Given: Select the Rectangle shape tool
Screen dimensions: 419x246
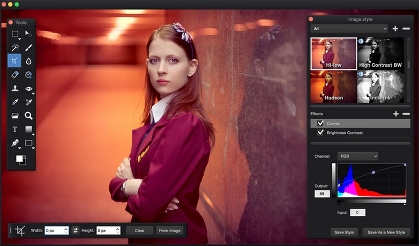Looking at the screenshot, I should (x=29, y=143).
